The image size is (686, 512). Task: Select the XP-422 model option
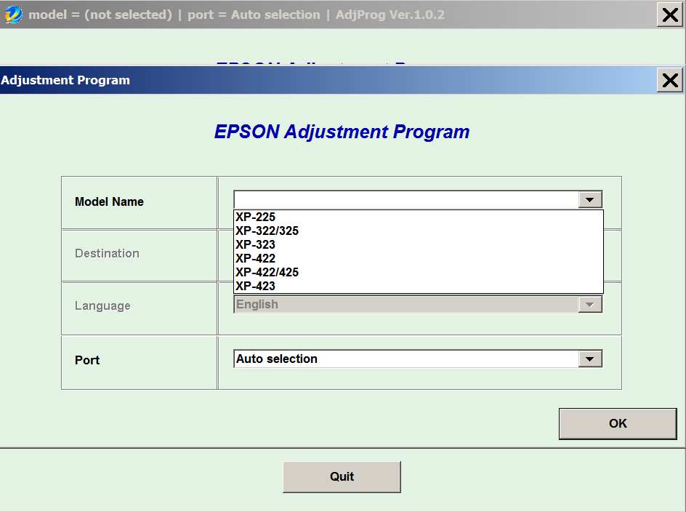point(419,258)
